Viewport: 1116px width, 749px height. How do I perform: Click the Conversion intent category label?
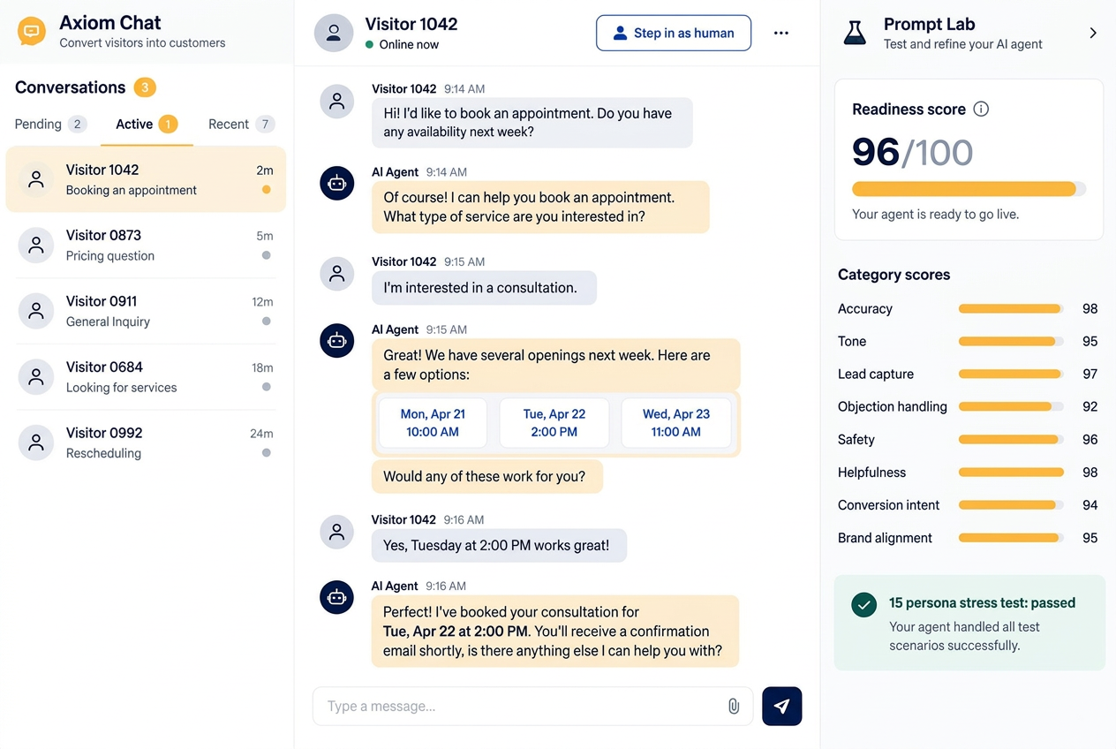point(889,505)
